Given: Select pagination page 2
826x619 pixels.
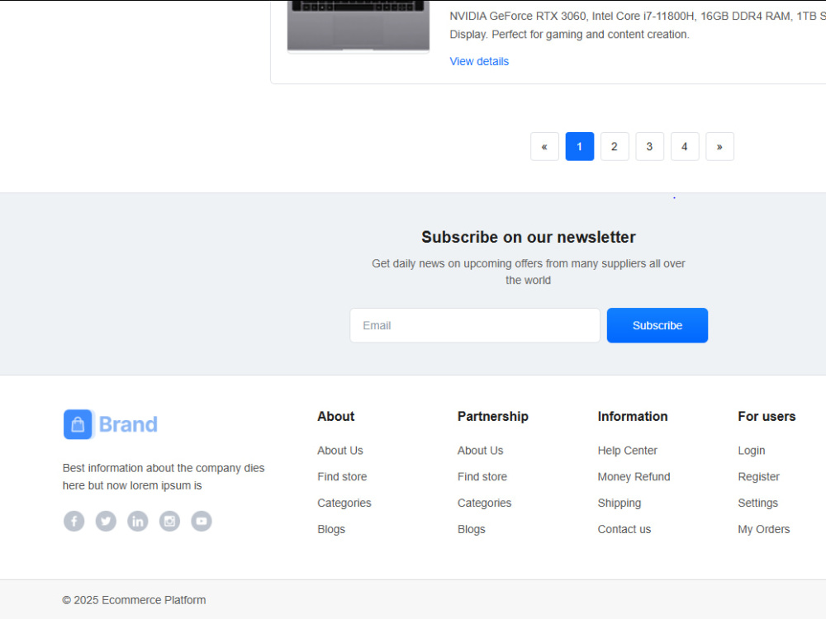Looking at the screenshot, I should click(615, 146).
